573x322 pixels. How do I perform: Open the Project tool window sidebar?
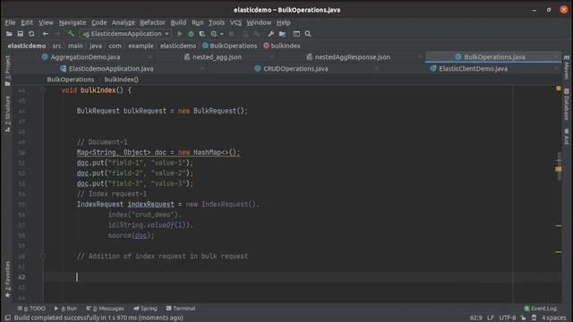tap(7, 71)
